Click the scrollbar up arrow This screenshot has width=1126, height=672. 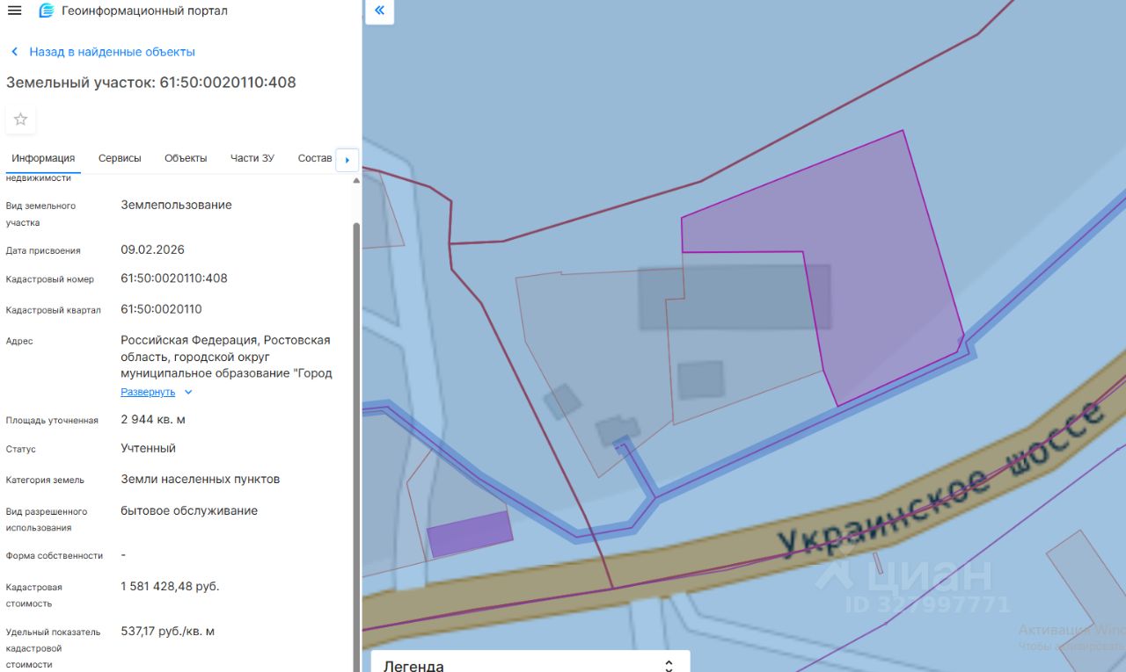(356, 180)
